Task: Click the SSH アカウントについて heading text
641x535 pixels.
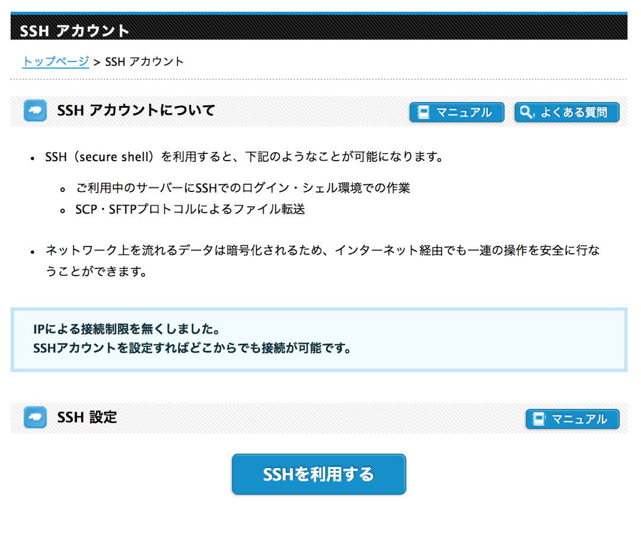Action: (x=136, y=110)
